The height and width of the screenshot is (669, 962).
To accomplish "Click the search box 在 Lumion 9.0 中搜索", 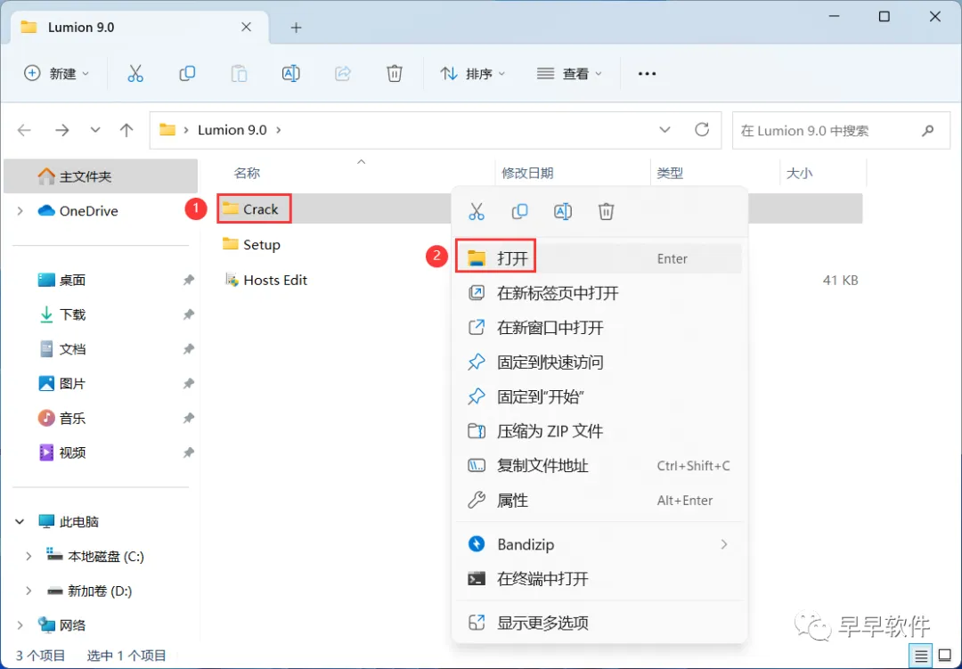I will 841,130.
